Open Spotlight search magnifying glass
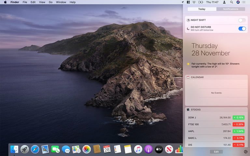 pos(231,2)
